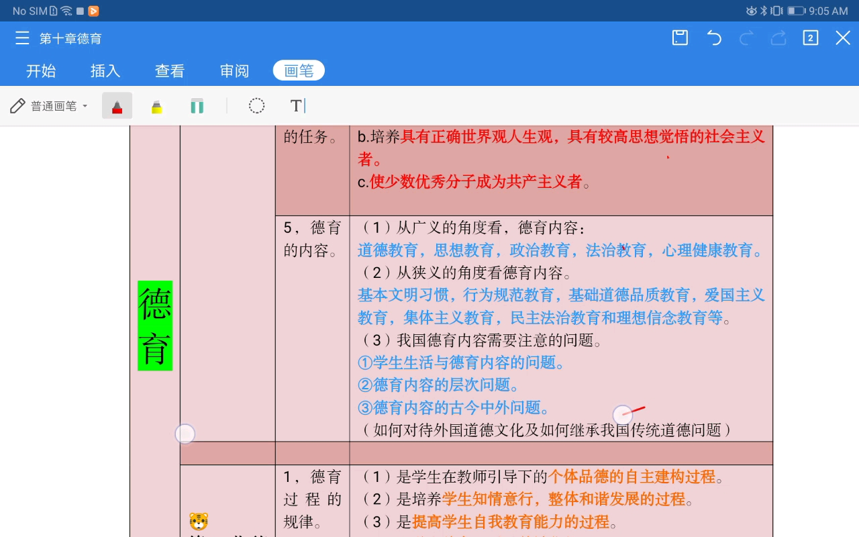Screen dimensions: 859x537
Task: Open the 普通画笔 pen type dropdown
Action: (50, 106)
